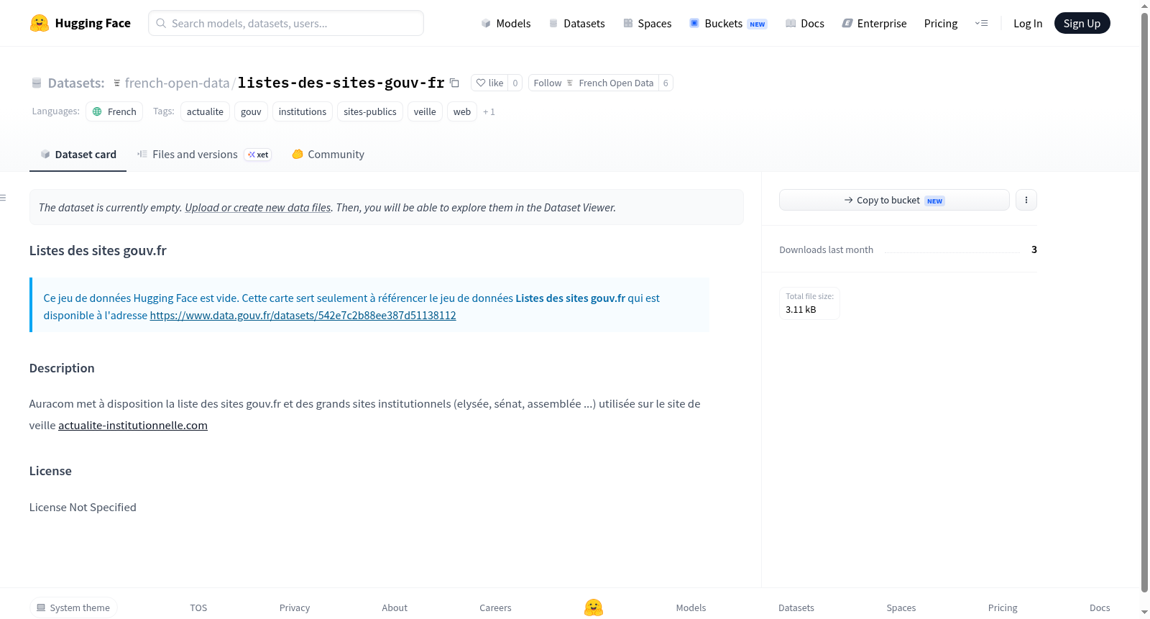Follow French Open Data organization
Image resolution: width=1150 pixels, height=619 pixels.
tap(594, 83)
